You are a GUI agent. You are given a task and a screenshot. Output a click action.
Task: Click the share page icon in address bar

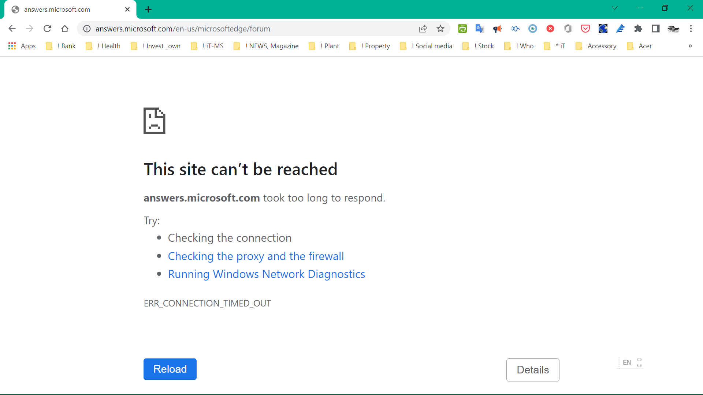tap(423, 29)
